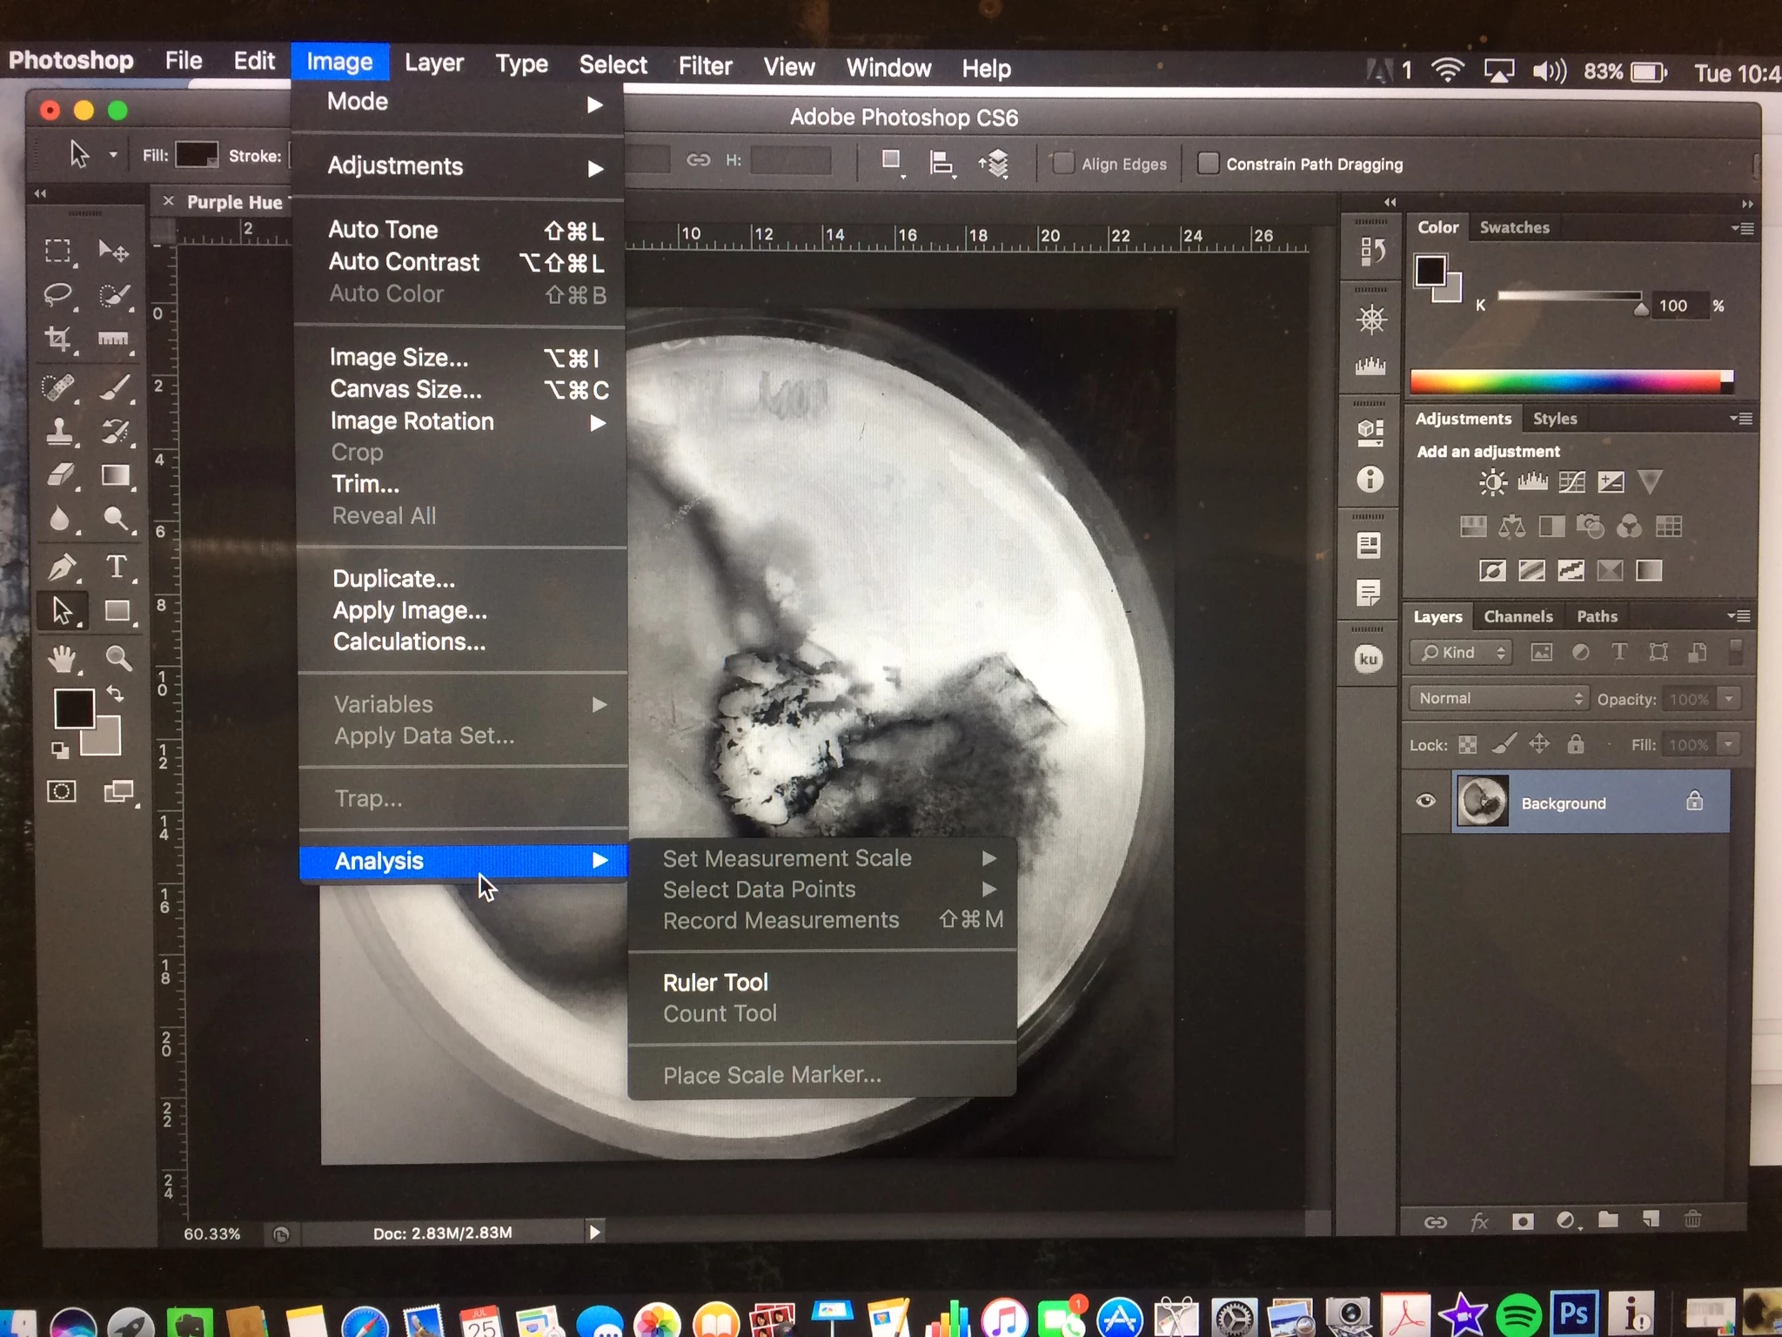Switch to the Channels tab

(1517, 616)
